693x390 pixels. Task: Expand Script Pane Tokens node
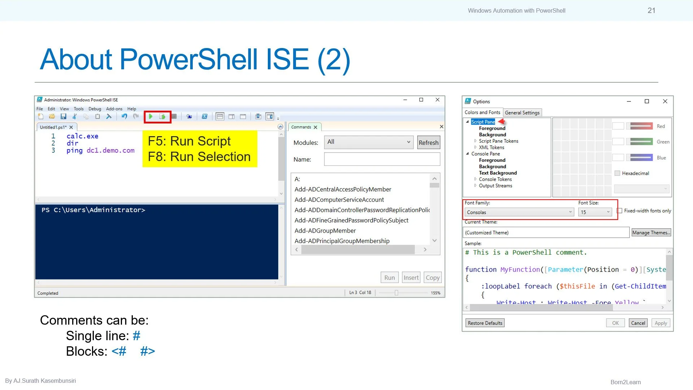coord(475,141)
